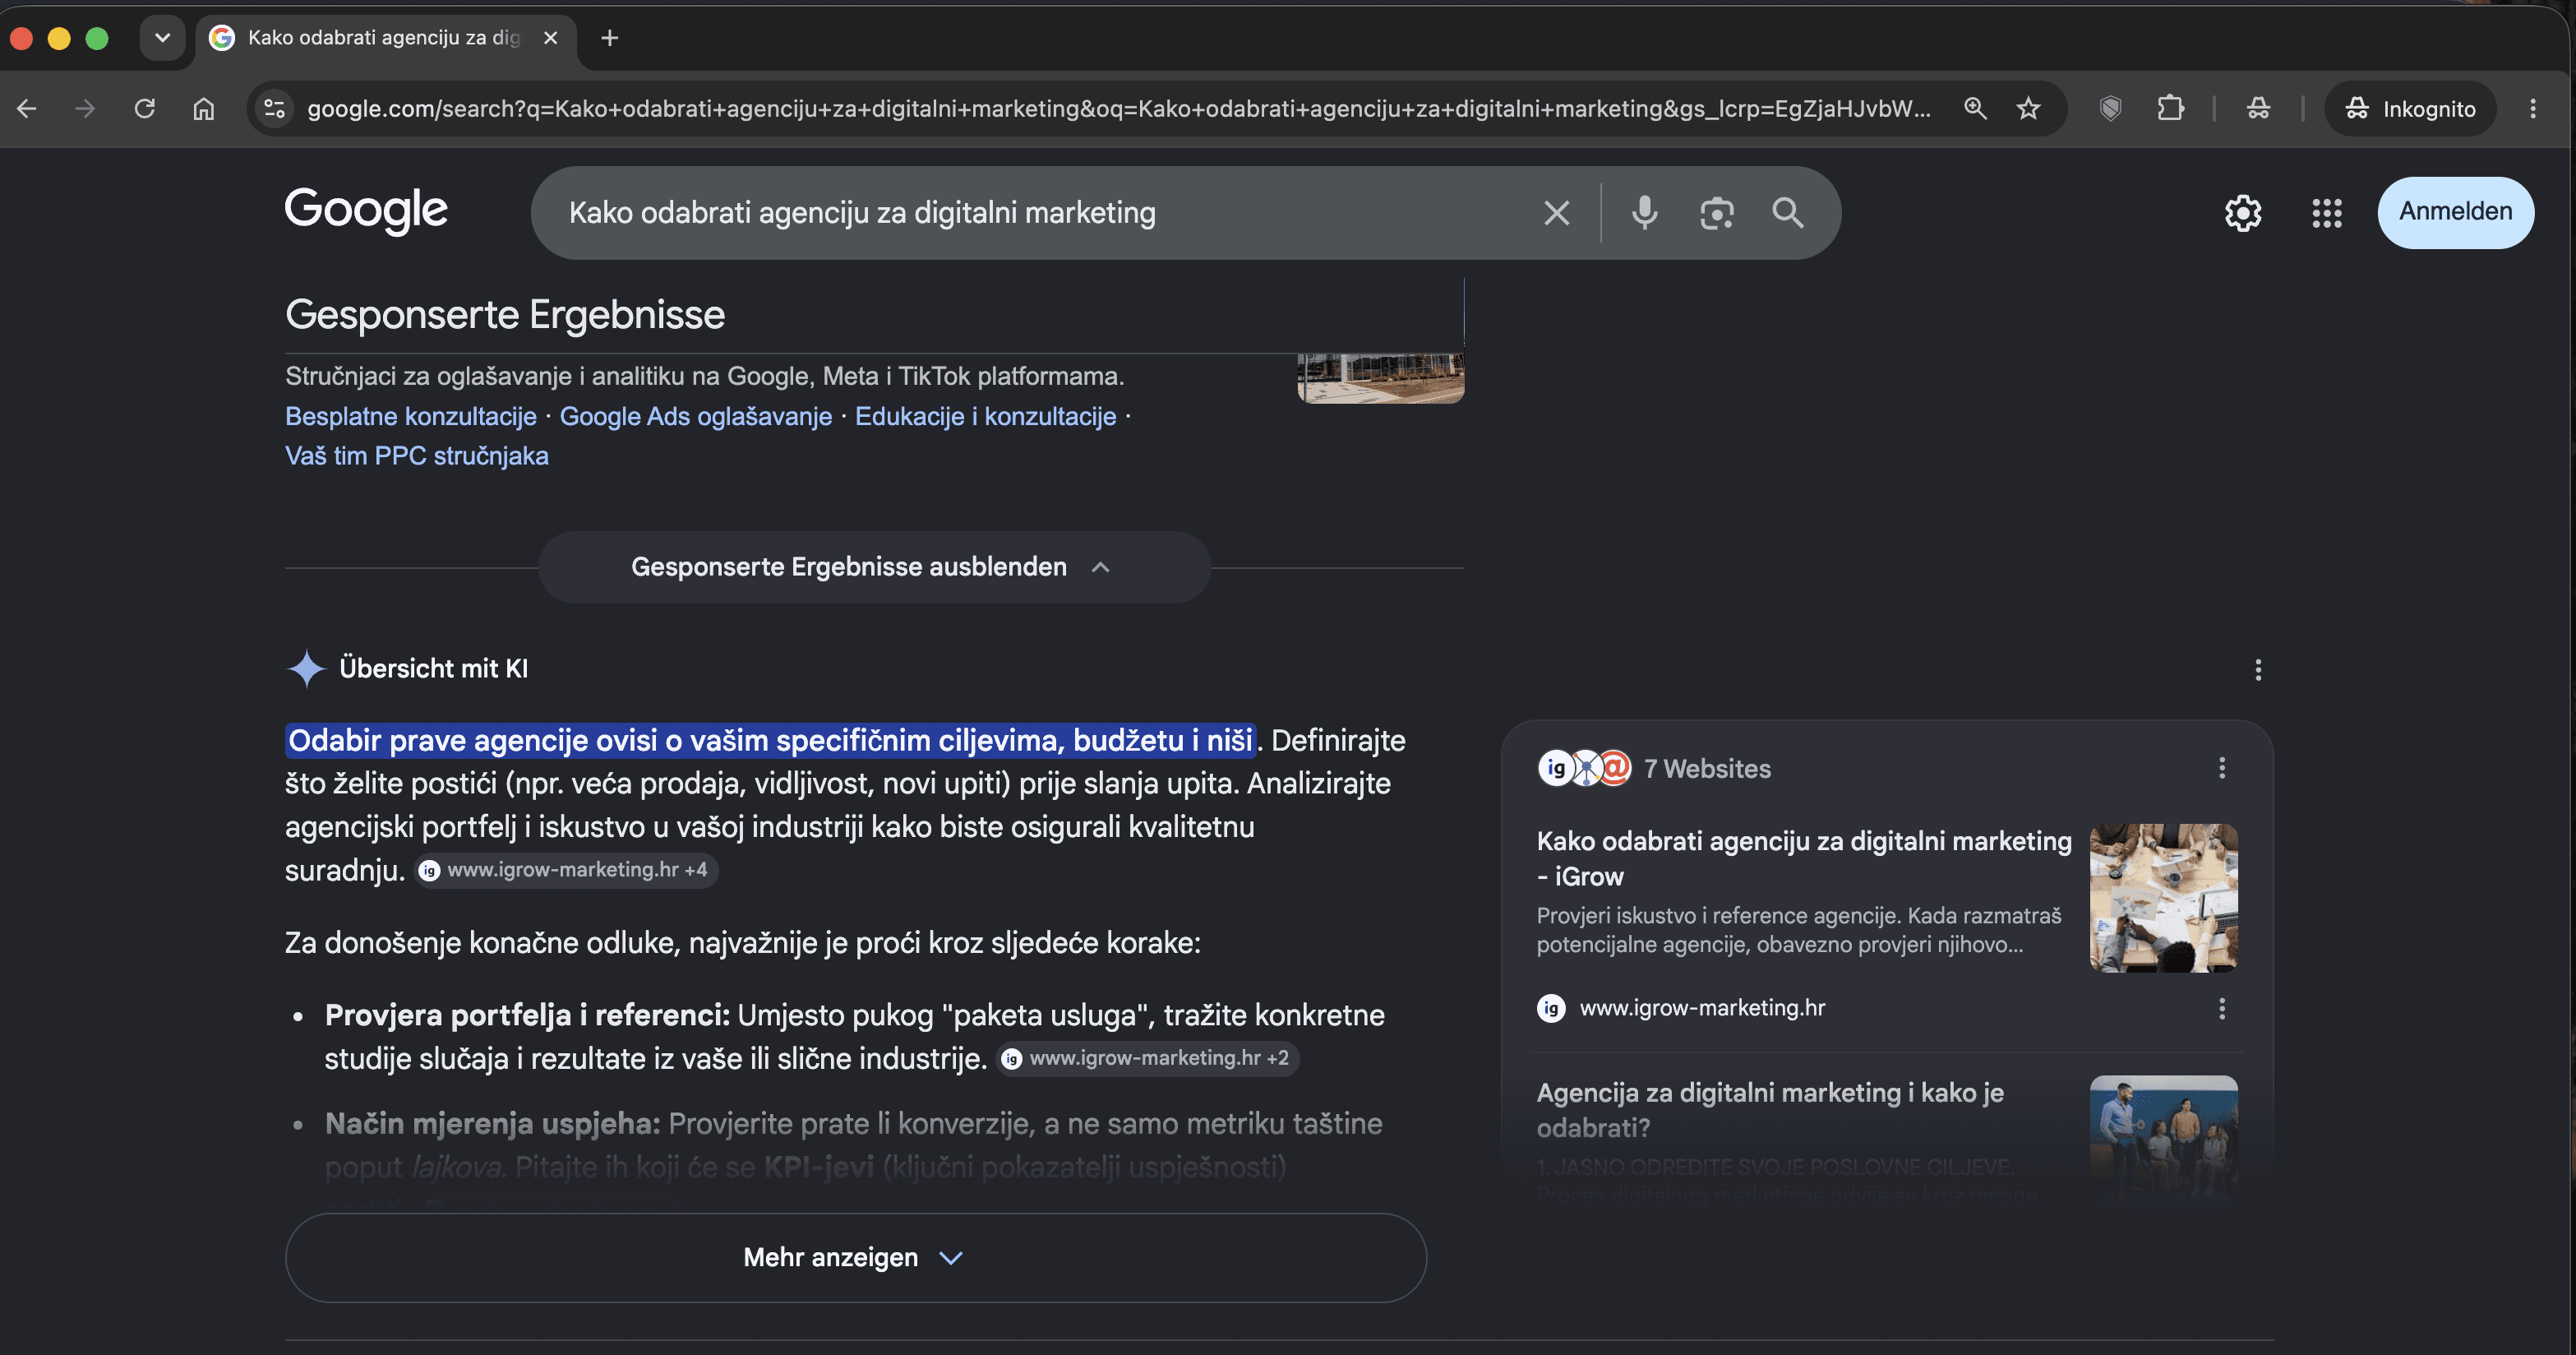This screenshot has width=2576, height=1355.
Task: Clear the search query with X
Action: [1556, 213]
